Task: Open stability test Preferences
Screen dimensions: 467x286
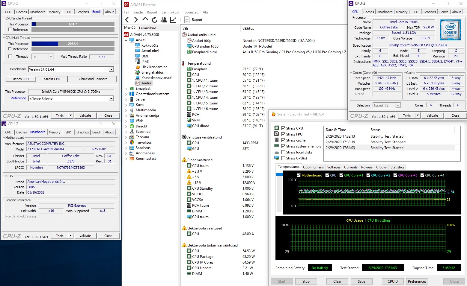Action: point(417,282)
